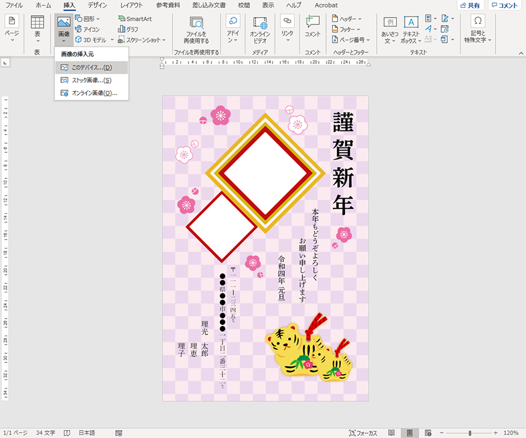Screen dimensions: 526x438
Task: Open the ヘッダー (Header) dropdown
Action: click(x=347, y=19)
